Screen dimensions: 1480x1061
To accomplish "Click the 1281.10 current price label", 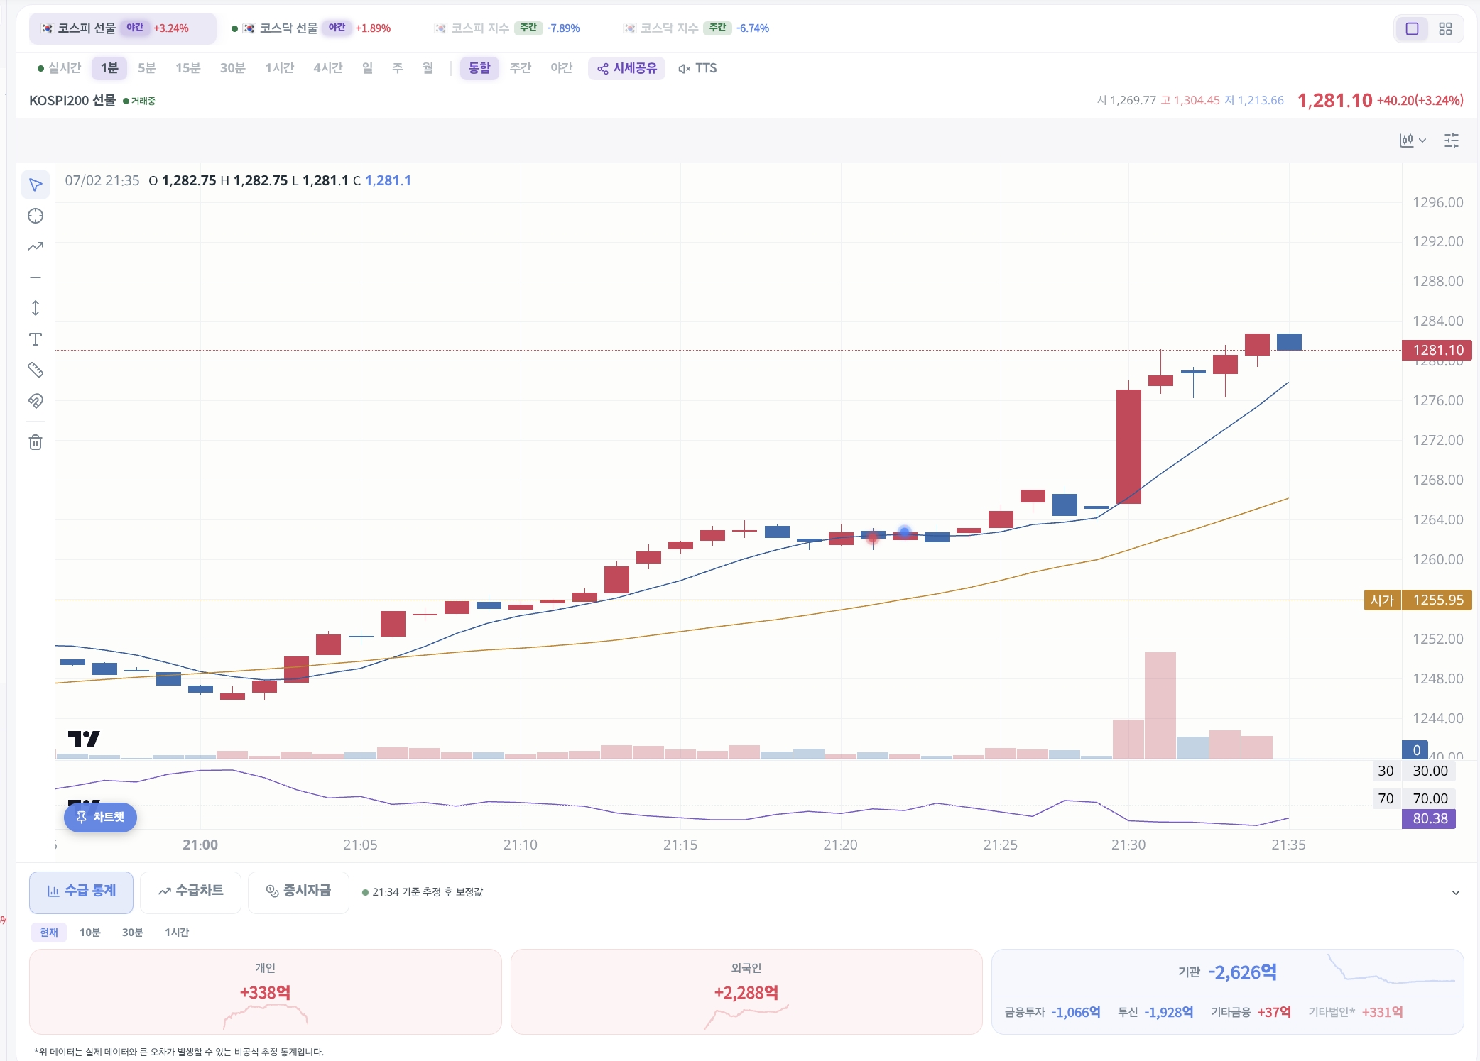I will click(x=1437, y=350).
